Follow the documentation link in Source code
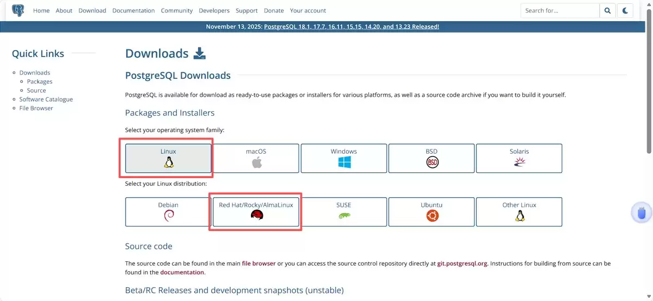 [182, 272]
